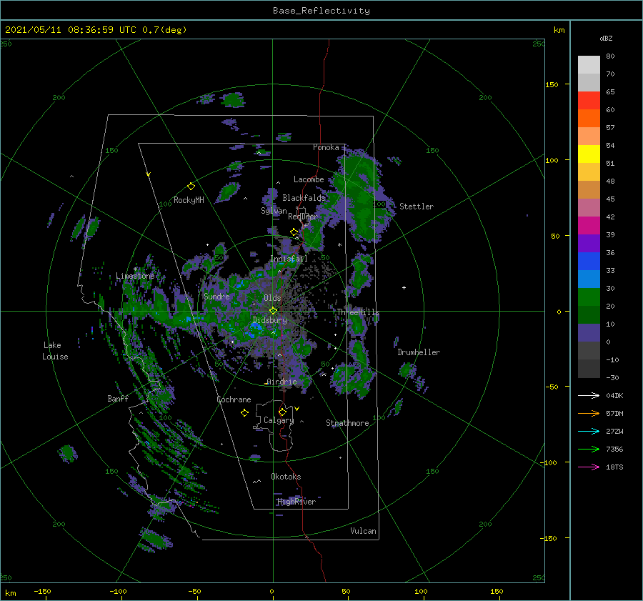Click the ThreeHills label
This screenshot has width=643, height=601.
coord(359,312)
